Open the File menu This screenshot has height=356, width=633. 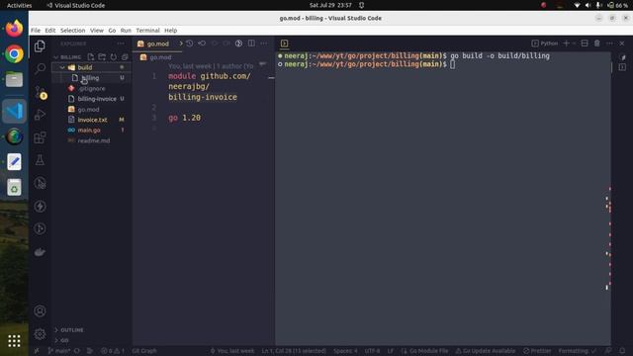[x=36, y=31]
